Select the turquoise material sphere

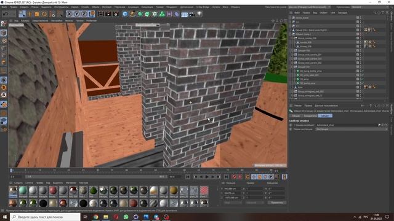point(23,191)
